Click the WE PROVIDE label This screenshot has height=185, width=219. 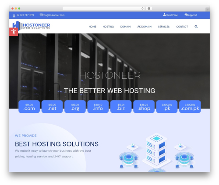coord(26,136)
